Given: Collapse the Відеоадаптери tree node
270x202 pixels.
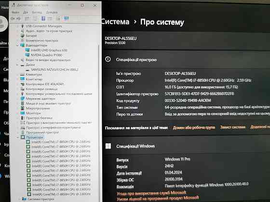Looking at the screenshot, I should (x=17, y=45).
